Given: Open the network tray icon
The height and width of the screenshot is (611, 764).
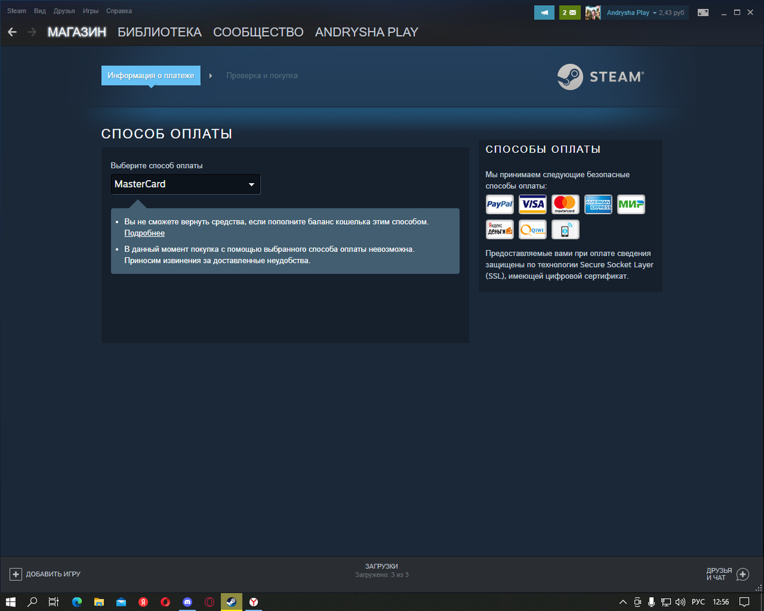Looking at the screenshot, I should pyautogui.click(x=666, y=601).
